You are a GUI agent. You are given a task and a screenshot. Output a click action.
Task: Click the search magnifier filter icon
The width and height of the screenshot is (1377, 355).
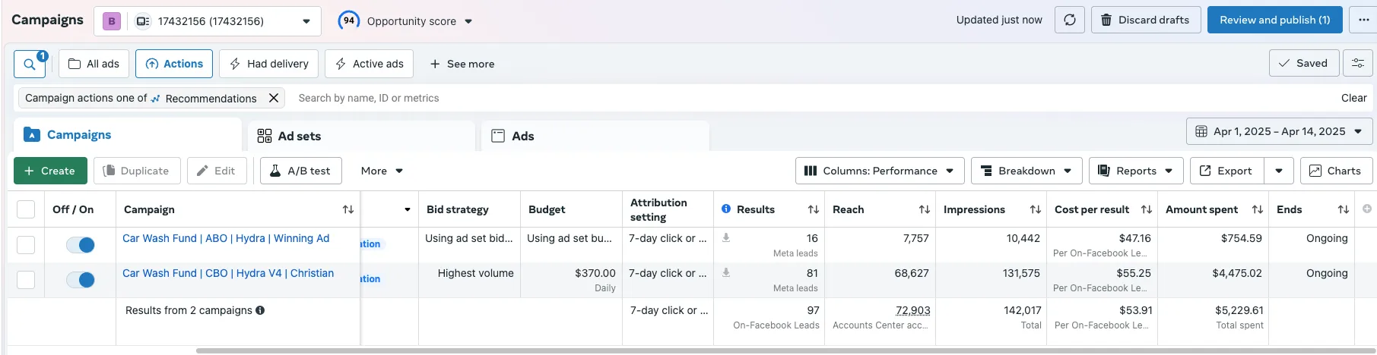(x=30, y=64)
